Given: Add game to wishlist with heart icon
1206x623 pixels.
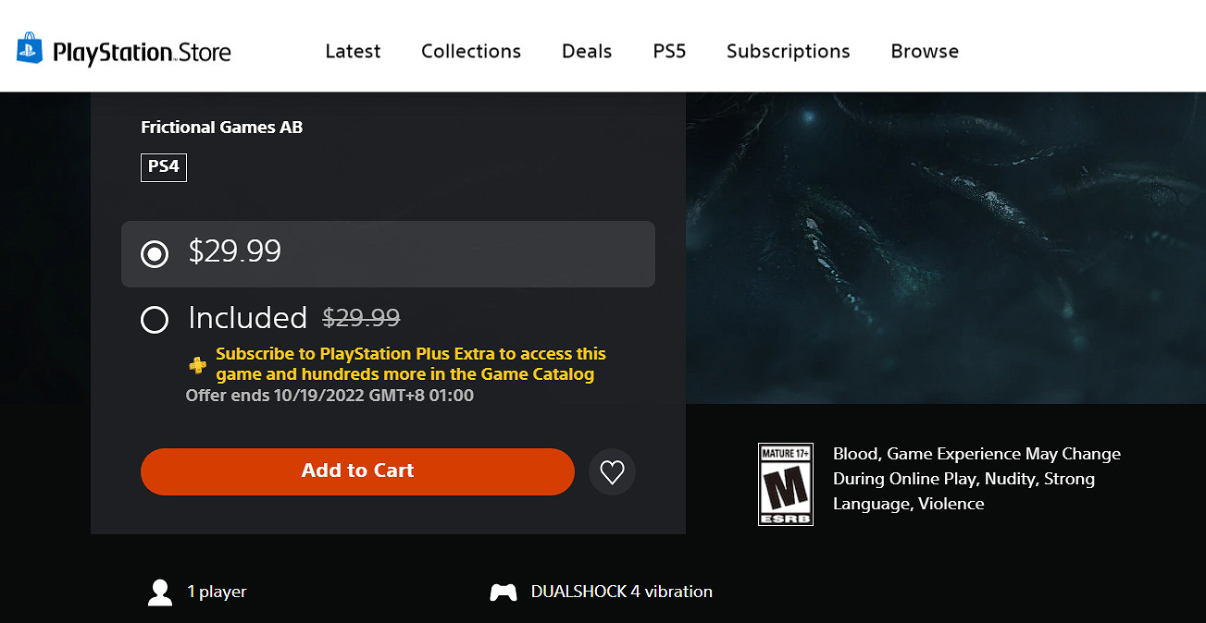Looking at the screenshot, I should [x=612, y=472].
